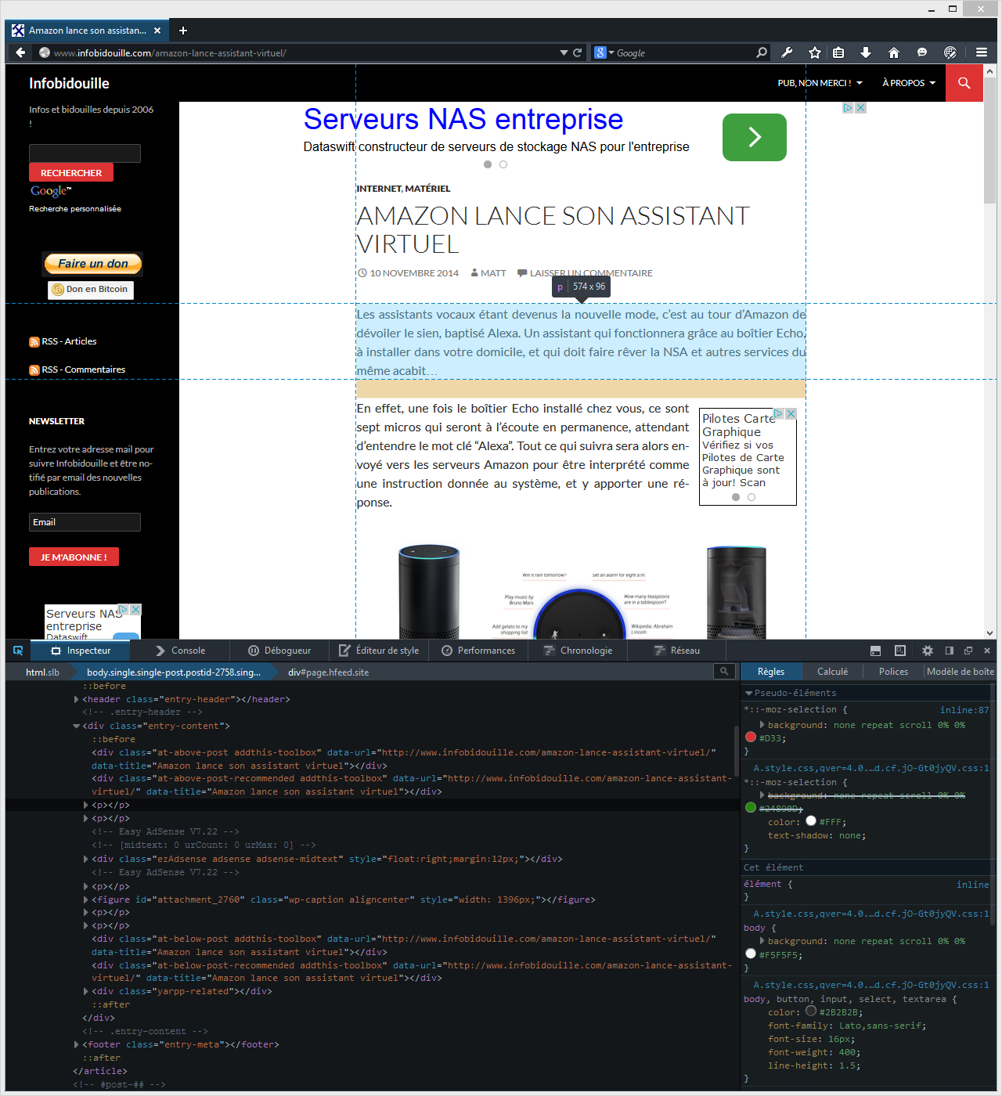Activate the element picker in devtools
Viewport: 1002px width, 1096px height.
pos(18,651)
